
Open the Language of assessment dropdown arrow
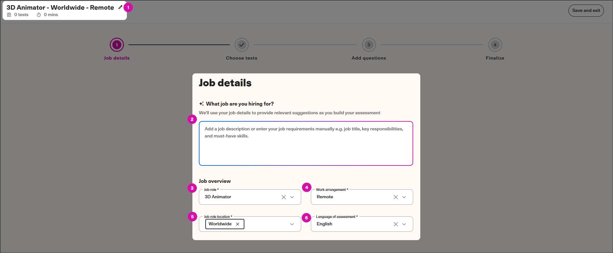404,224
